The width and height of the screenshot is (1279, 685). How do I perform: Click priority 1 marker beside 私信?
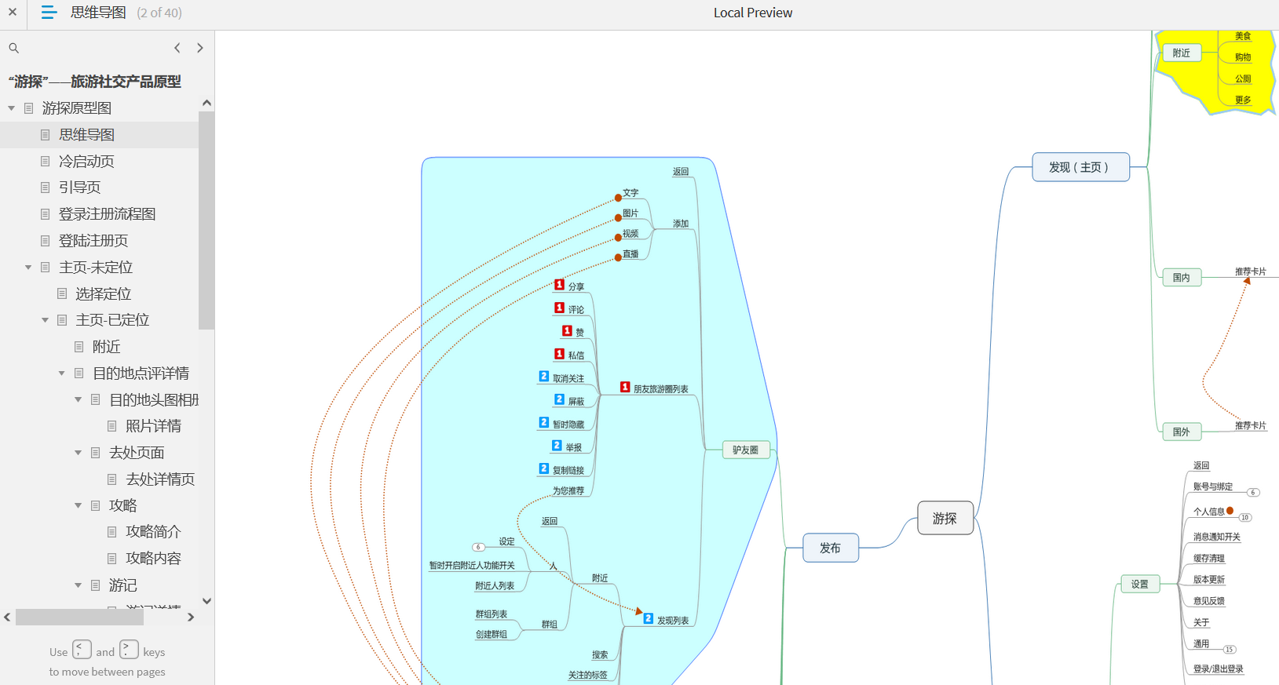click(x=560, y=354)
